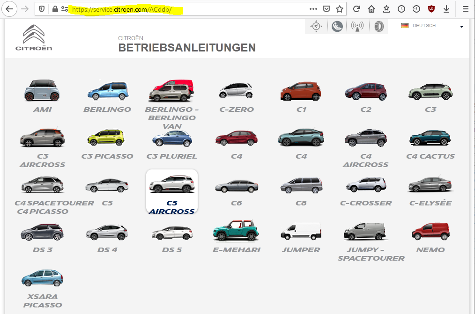Click the browser forward arrow
The width and height of the screenshot is (475, 314).
click(x=25, y=9)
